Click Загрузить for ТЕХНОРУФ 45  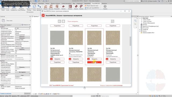(76, 59)
